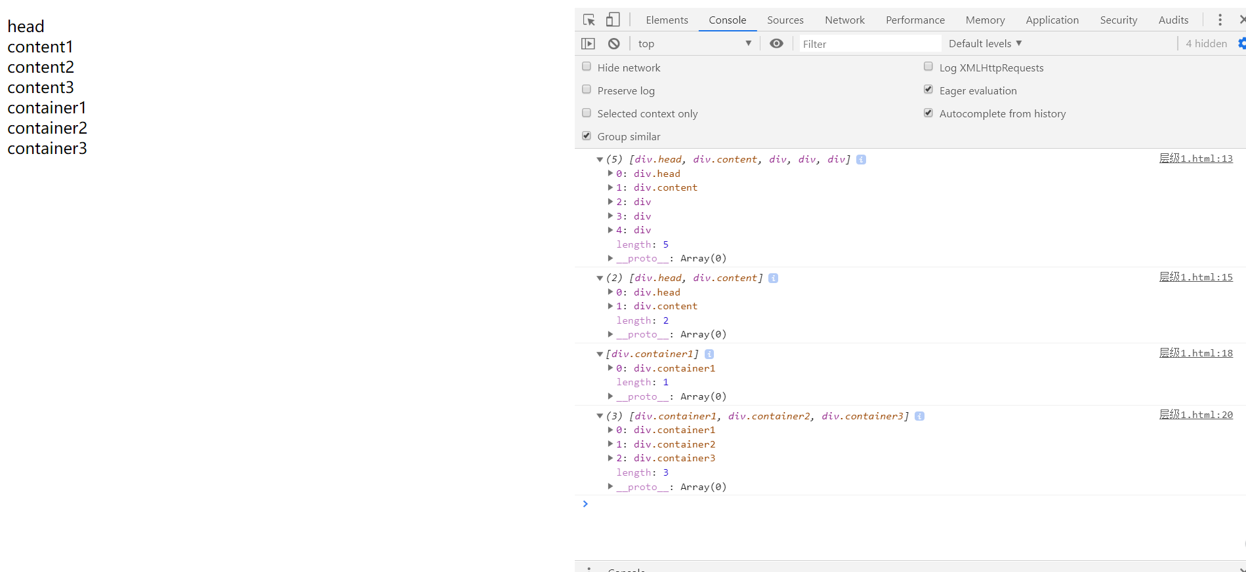Open the Application tab
Image resolution: width=1246 pixels, height=572 pixels.
[1052, 20]
